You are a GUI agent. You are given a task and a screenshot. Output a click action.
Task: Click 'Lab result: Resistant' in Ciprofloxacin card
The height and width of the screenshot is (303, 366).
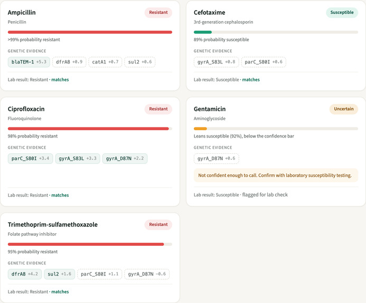tap(28, 195)
